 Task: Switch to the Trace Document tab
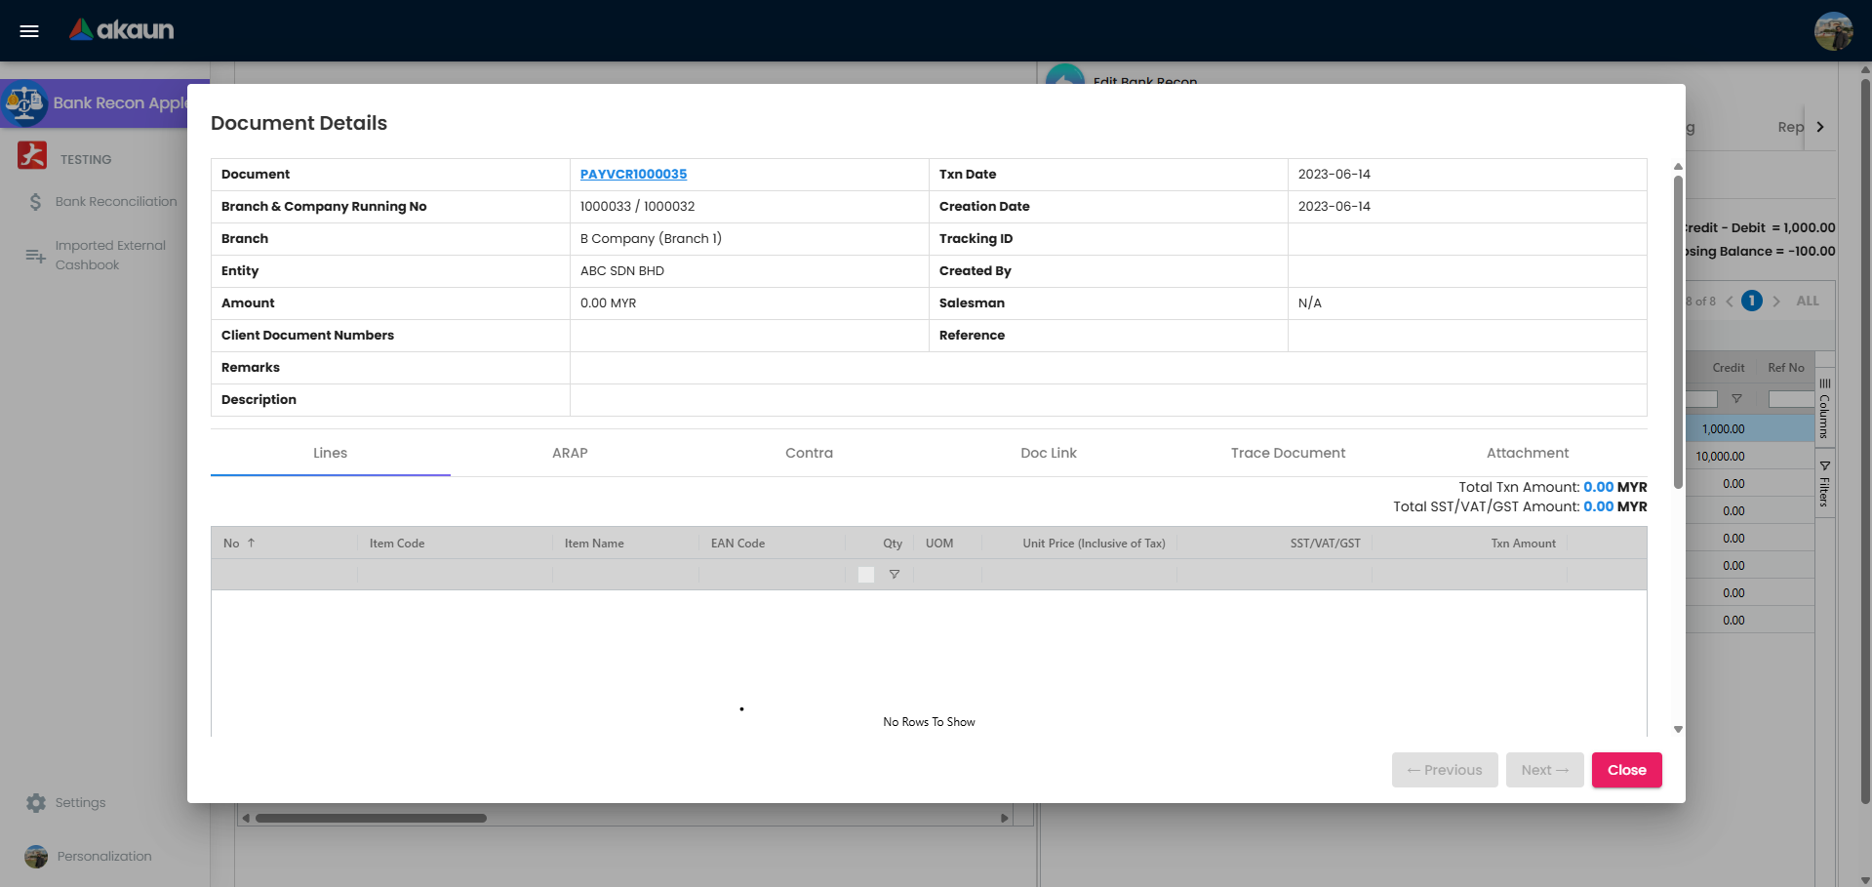coord(1288,453)
